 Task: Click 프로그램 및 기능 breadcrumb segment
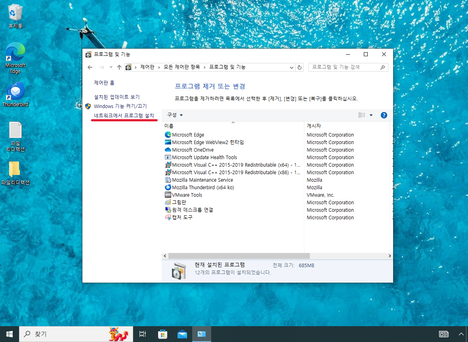click(227, 67)
